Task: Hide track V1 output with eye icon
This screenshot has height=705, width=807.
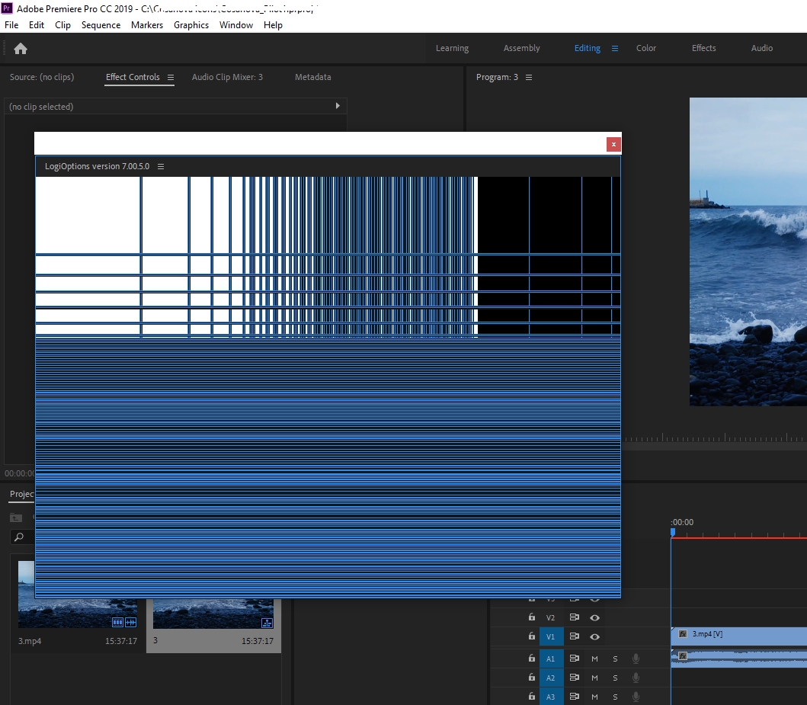Action: (x=595, y=636)
